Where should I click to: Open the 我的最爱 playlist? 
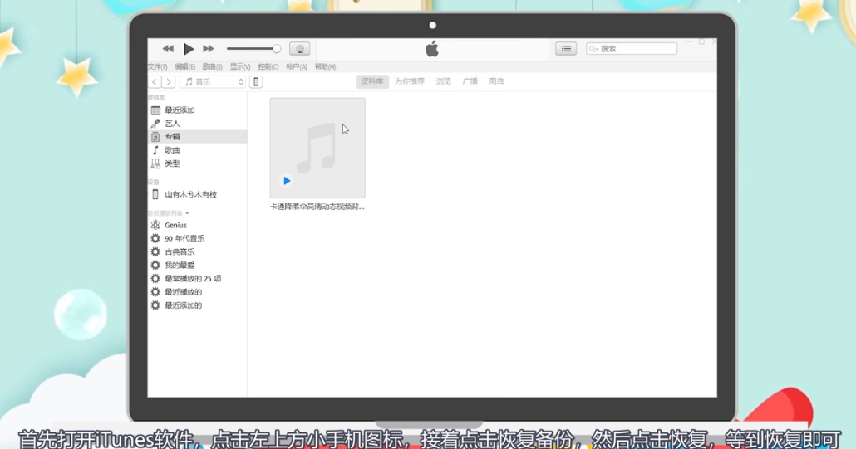click(x=198, y=266)
